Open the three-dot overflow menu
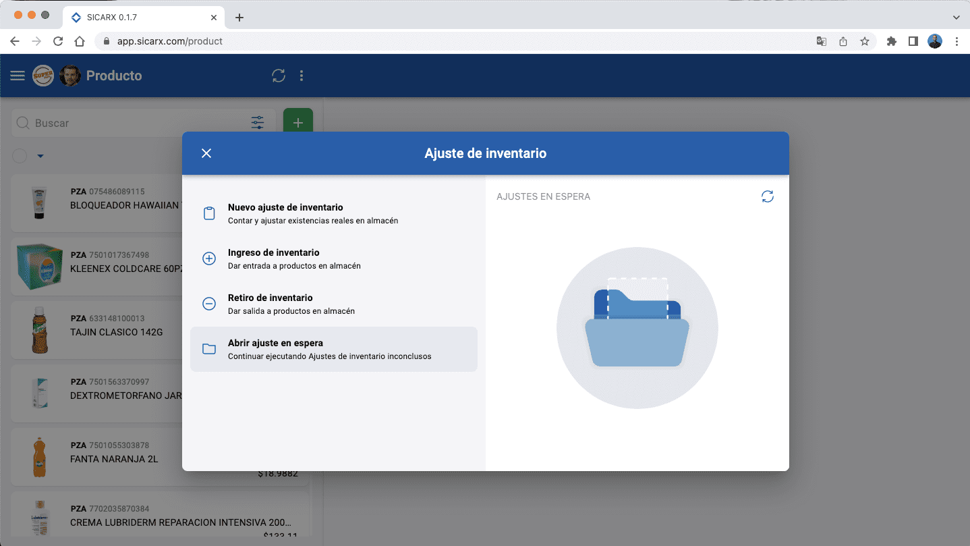 (x=301, y=76)
